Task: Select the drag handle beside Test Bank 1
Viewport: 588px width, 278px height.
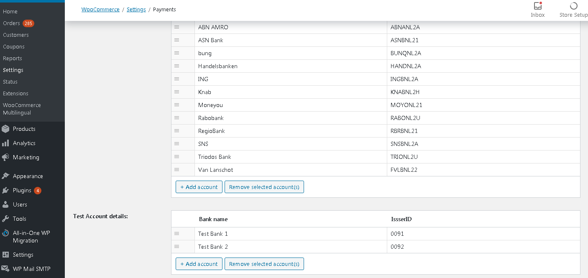Action: click(176, 234)
